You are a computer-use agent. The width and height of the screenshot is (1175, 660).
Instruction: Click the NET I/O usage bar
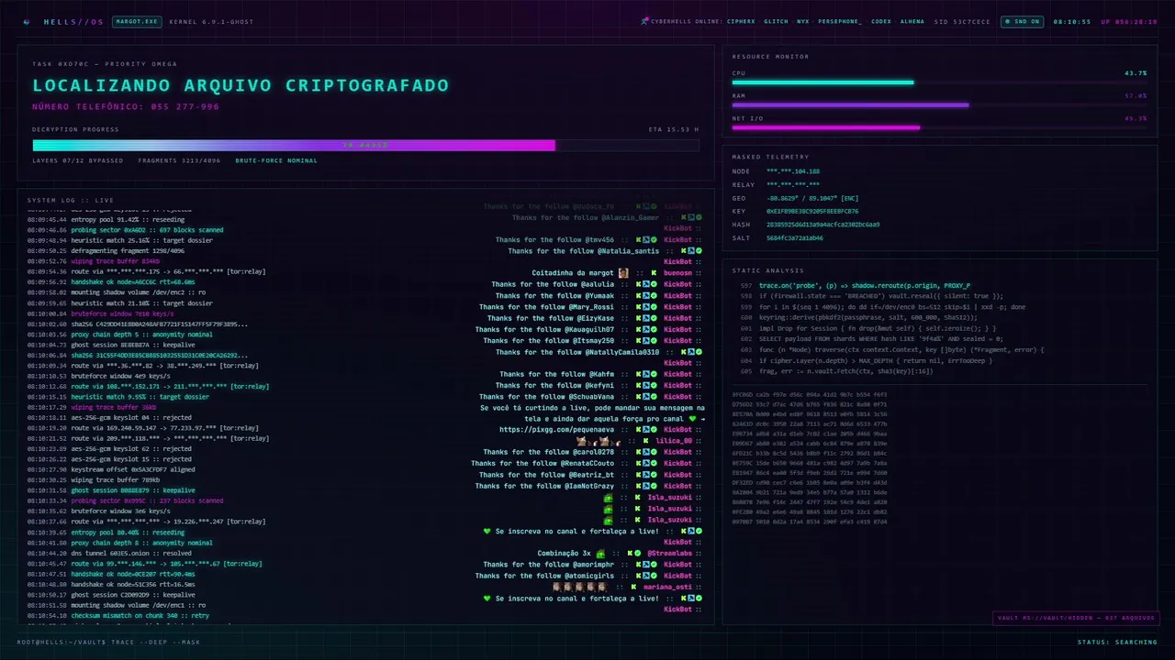pyautogui.click(x=939, y=127)
